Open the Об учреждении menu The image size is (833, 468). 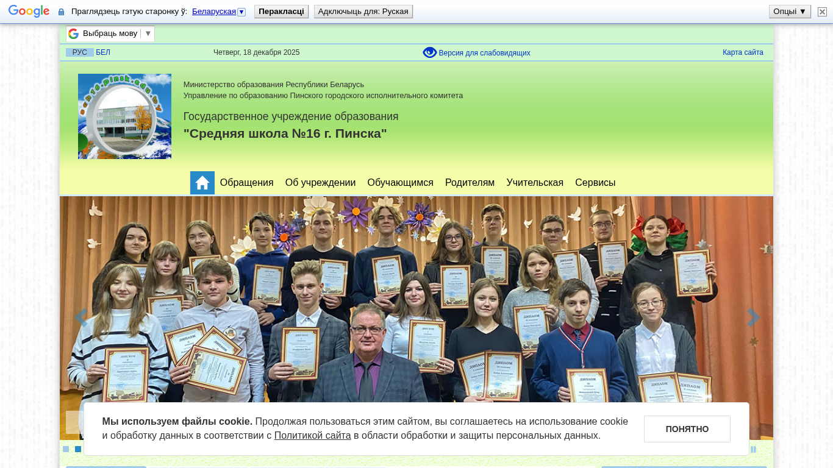(320, 183)
